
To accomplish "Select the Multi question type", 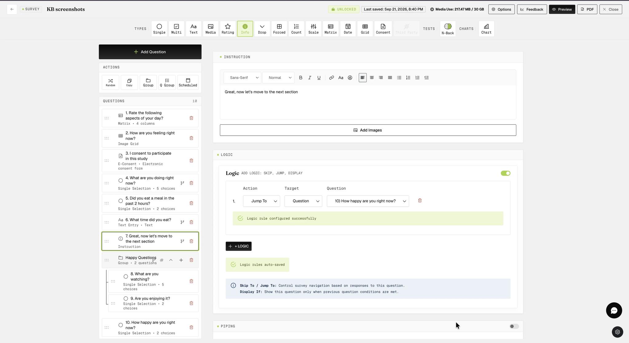I will click(176, 29).
